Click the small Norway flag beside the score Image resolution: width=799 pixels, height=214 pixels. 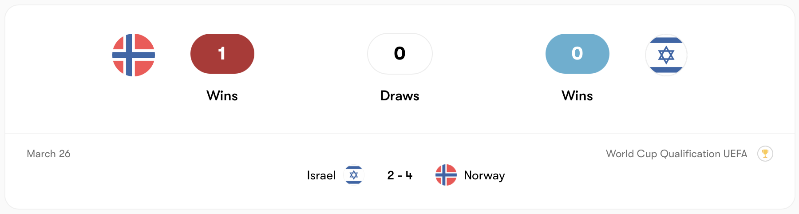click(446, 175)
